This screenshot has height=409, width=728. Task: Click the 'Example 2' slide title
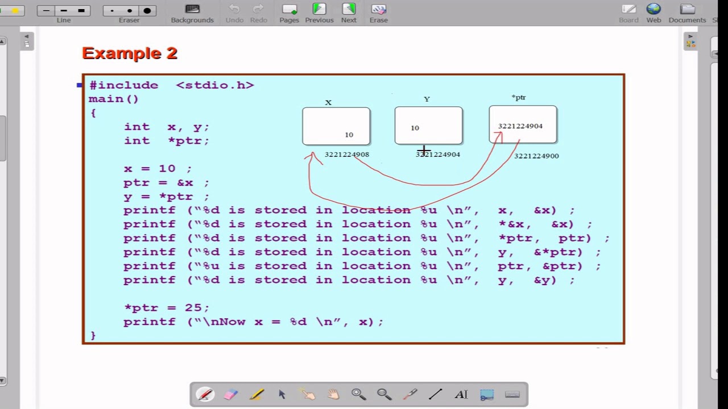pyautogui.click(x=130, y=53)
